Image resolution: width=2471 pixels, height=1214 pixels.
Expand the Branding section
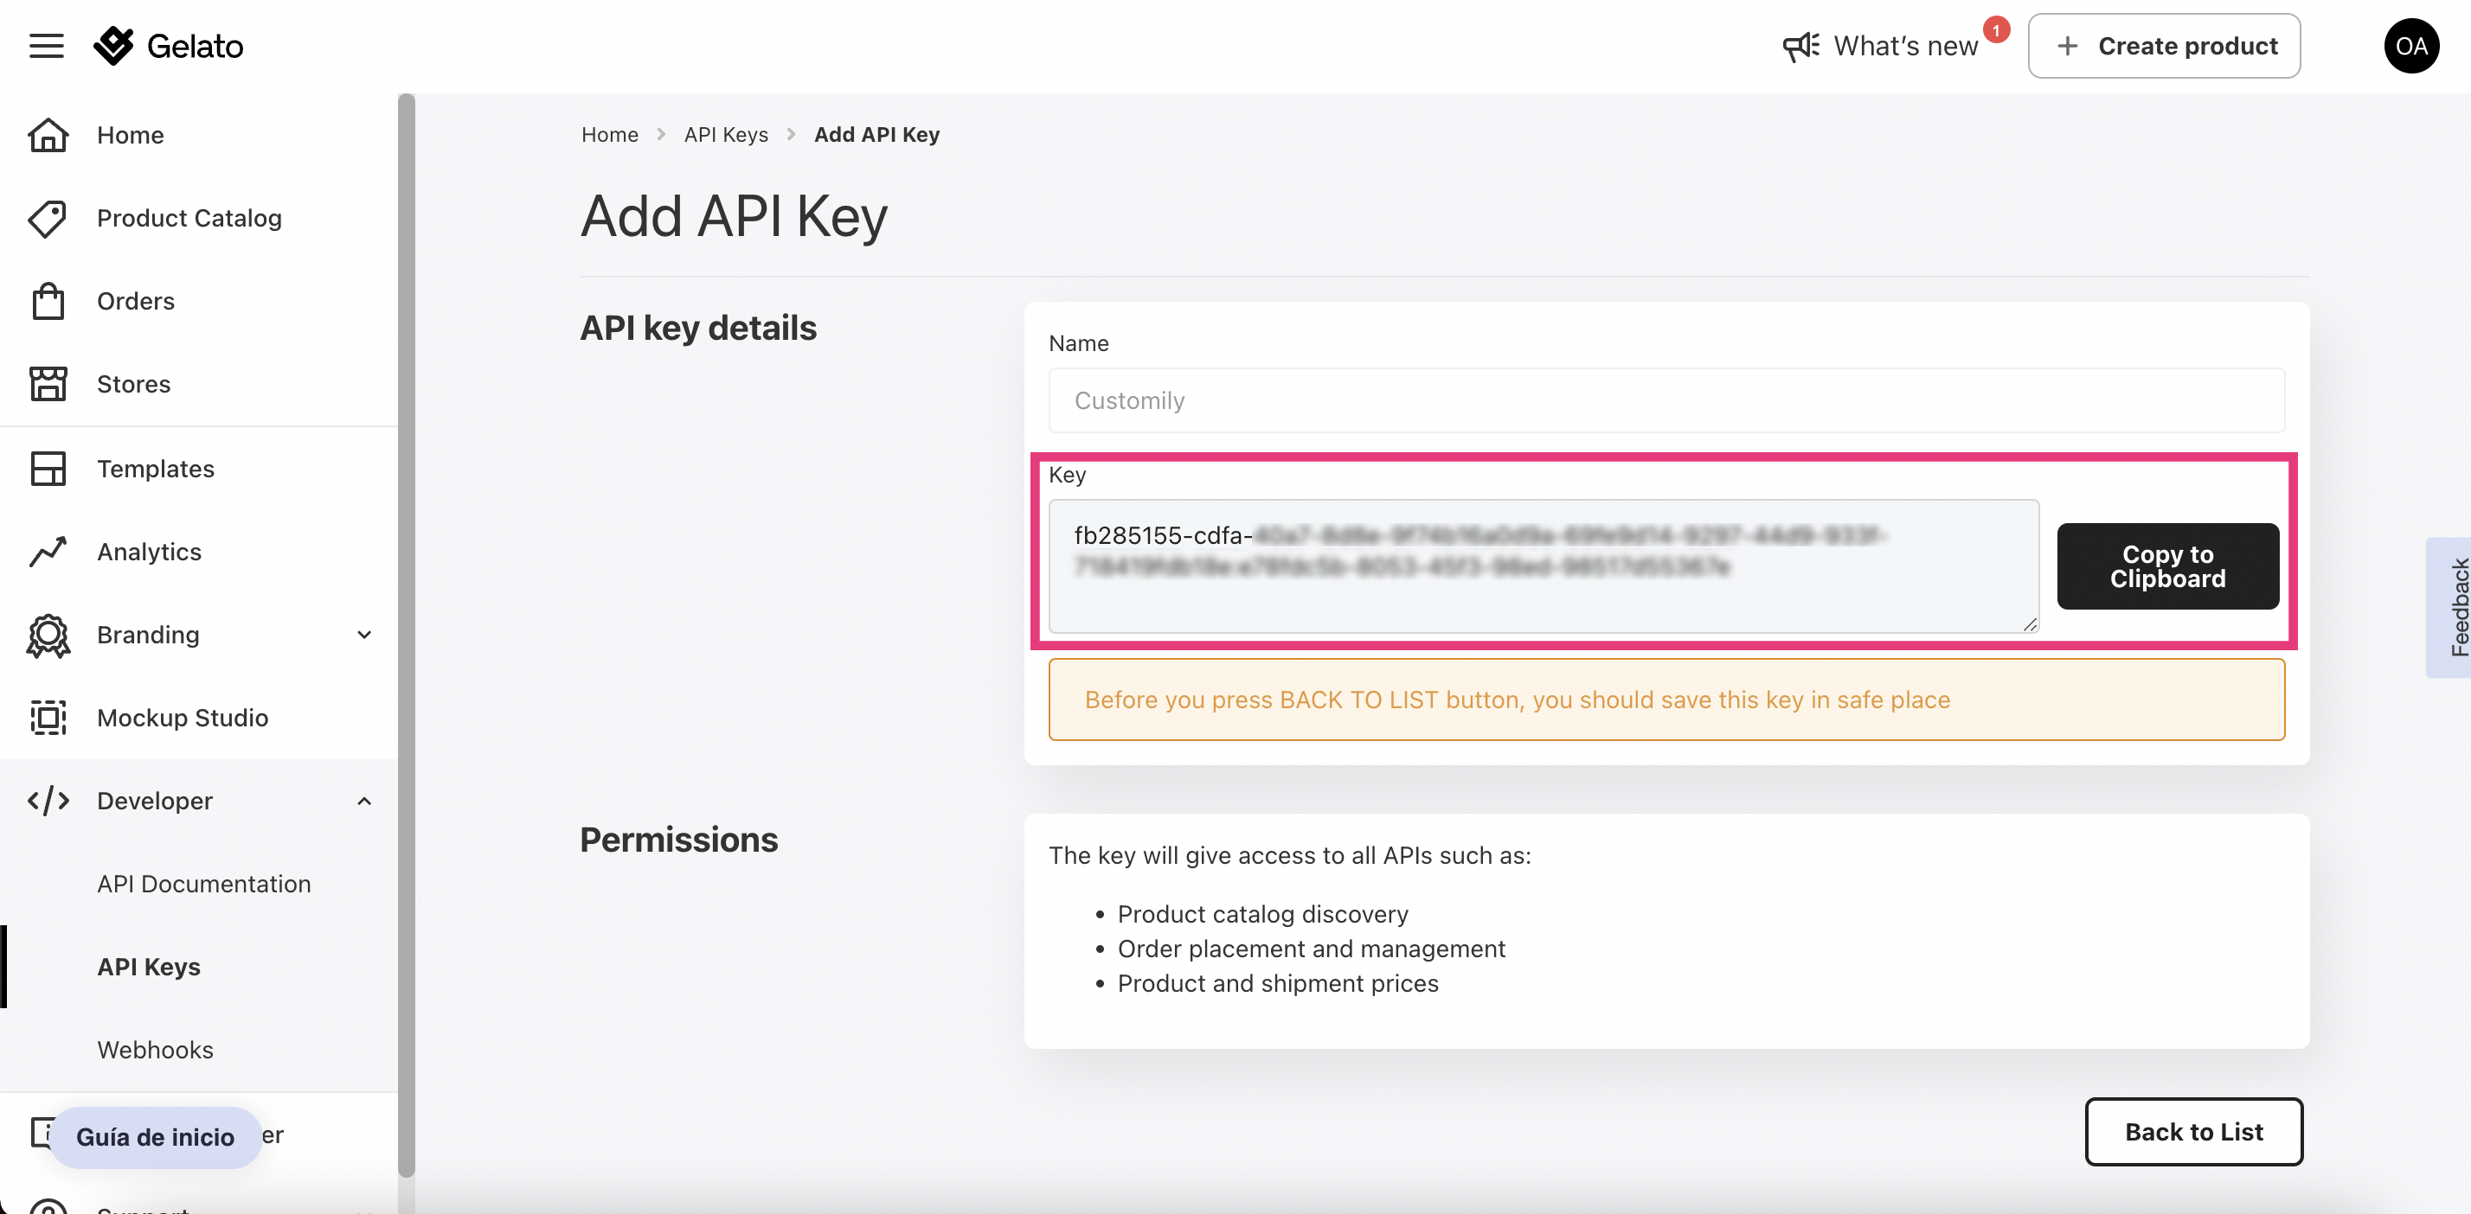click(364, 635)
